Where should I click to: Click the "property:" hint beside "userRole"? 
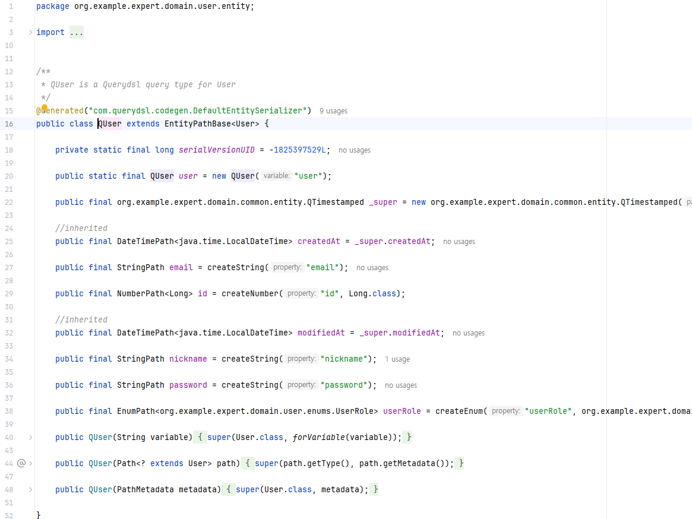[x=505, y=411]
